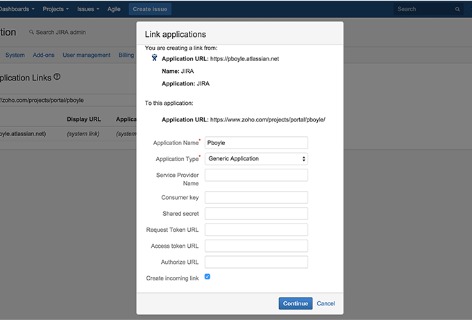Open the User management tab
The image size is (472, 320).
pos(87,55)
